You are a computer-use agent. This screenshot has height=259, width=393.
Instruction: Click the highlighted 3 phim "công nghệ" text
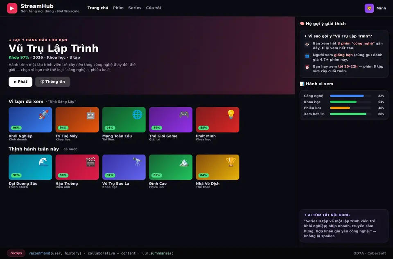click(x=356, y=43)
